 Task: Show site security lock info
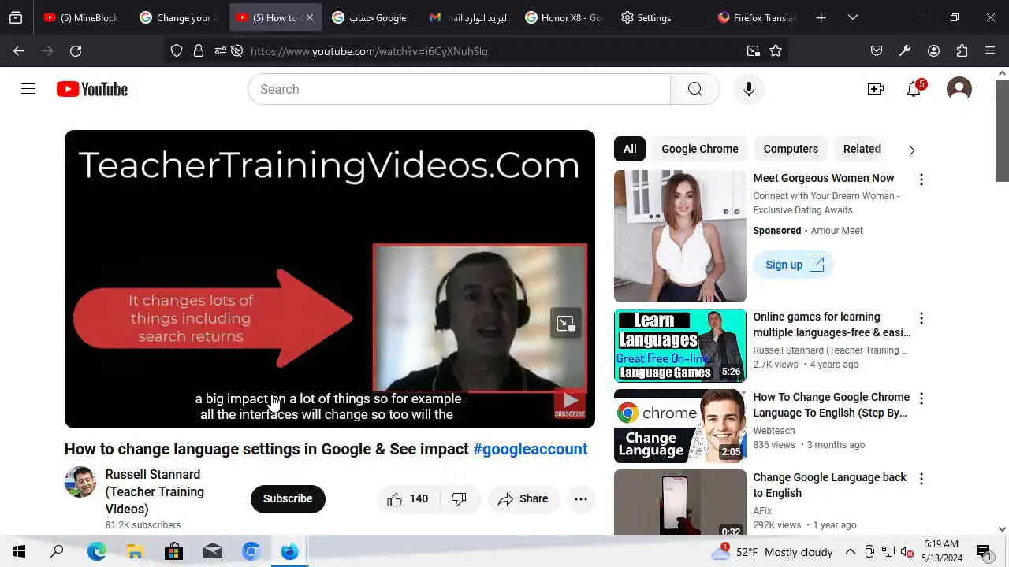pyautogui.click(x=199, y=51)
